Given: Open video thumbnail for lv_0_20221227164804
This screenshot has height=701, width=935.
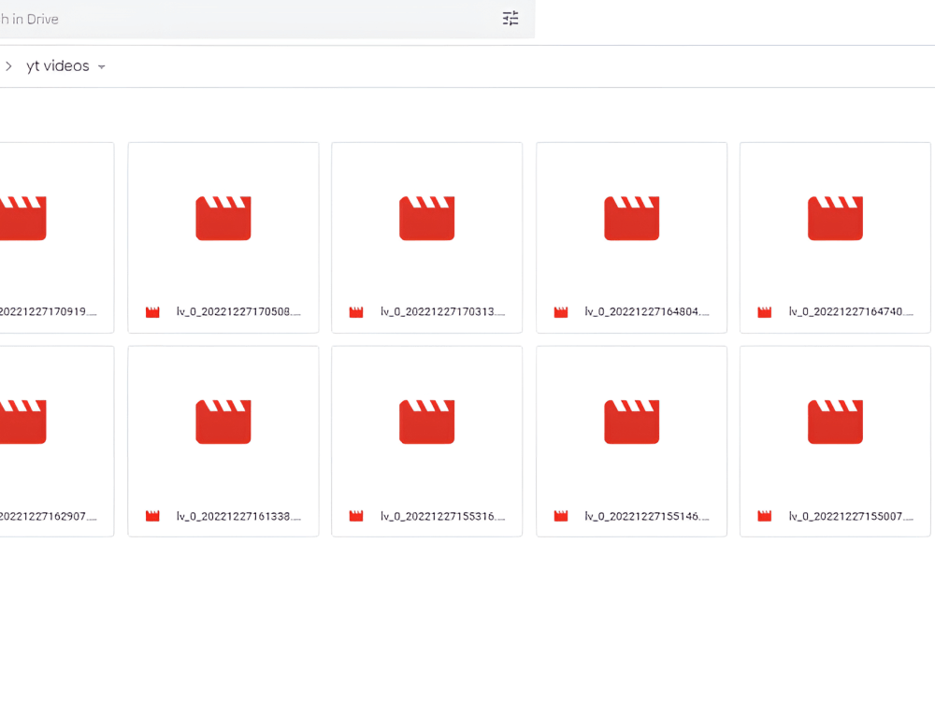Looking at the screenshot, I should click(x=631, y=218).
